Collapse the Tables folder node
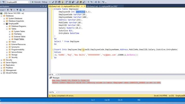185x104 pixels. 7,29
